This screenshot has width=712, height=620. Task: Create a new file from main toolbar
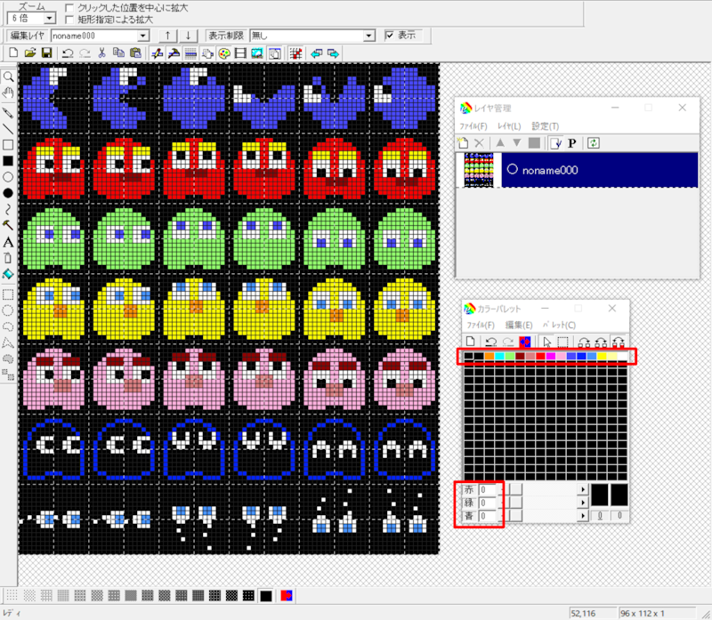click(x=13, y=53)
